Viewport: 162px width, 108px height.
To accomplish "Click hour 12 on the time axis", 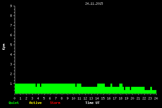I will point(85,98).
